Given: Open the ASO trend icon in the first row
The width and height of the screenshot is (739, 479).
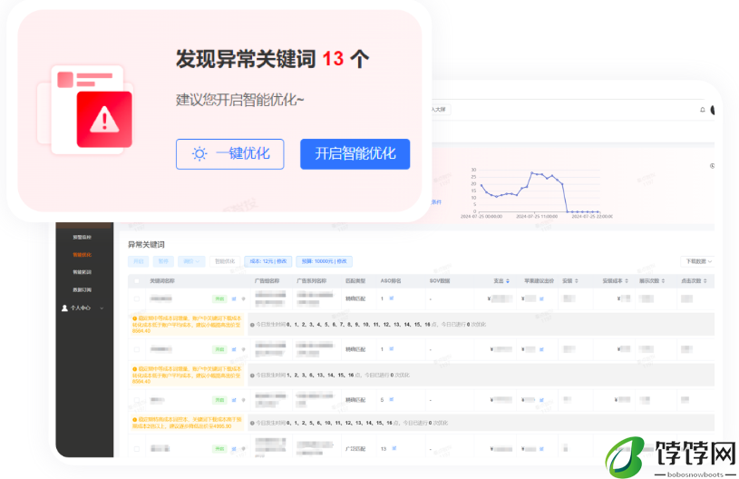Looking at the screenshot, I should (x=392, y=298).
